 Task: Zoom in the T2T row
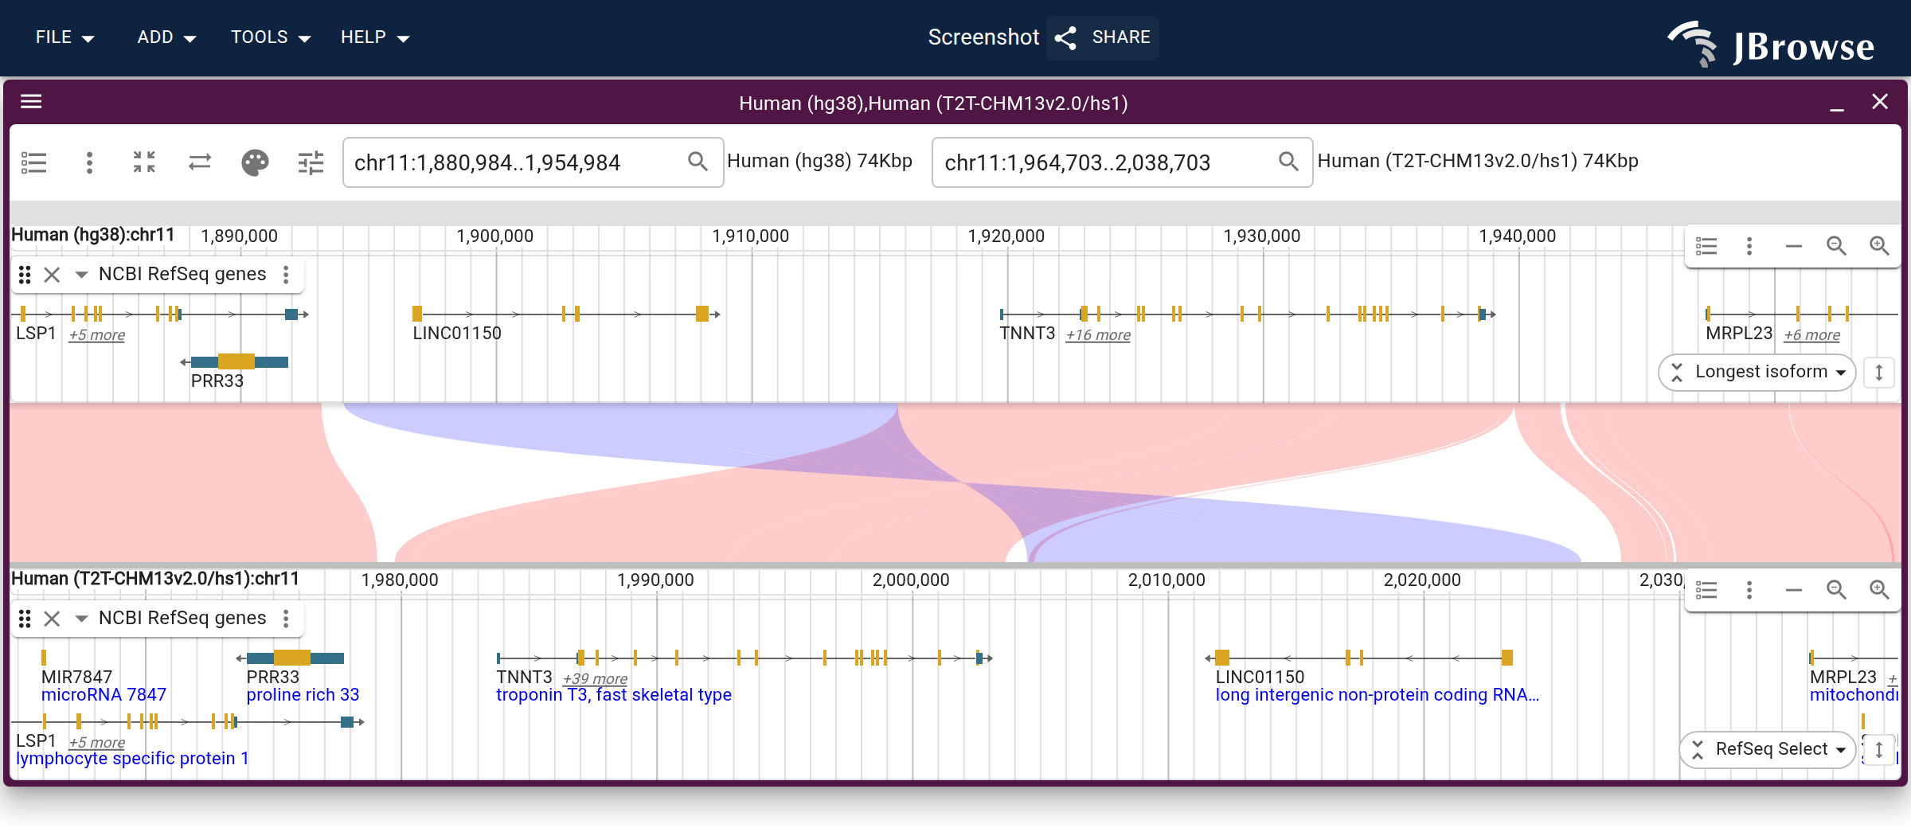click(1879, 590)
